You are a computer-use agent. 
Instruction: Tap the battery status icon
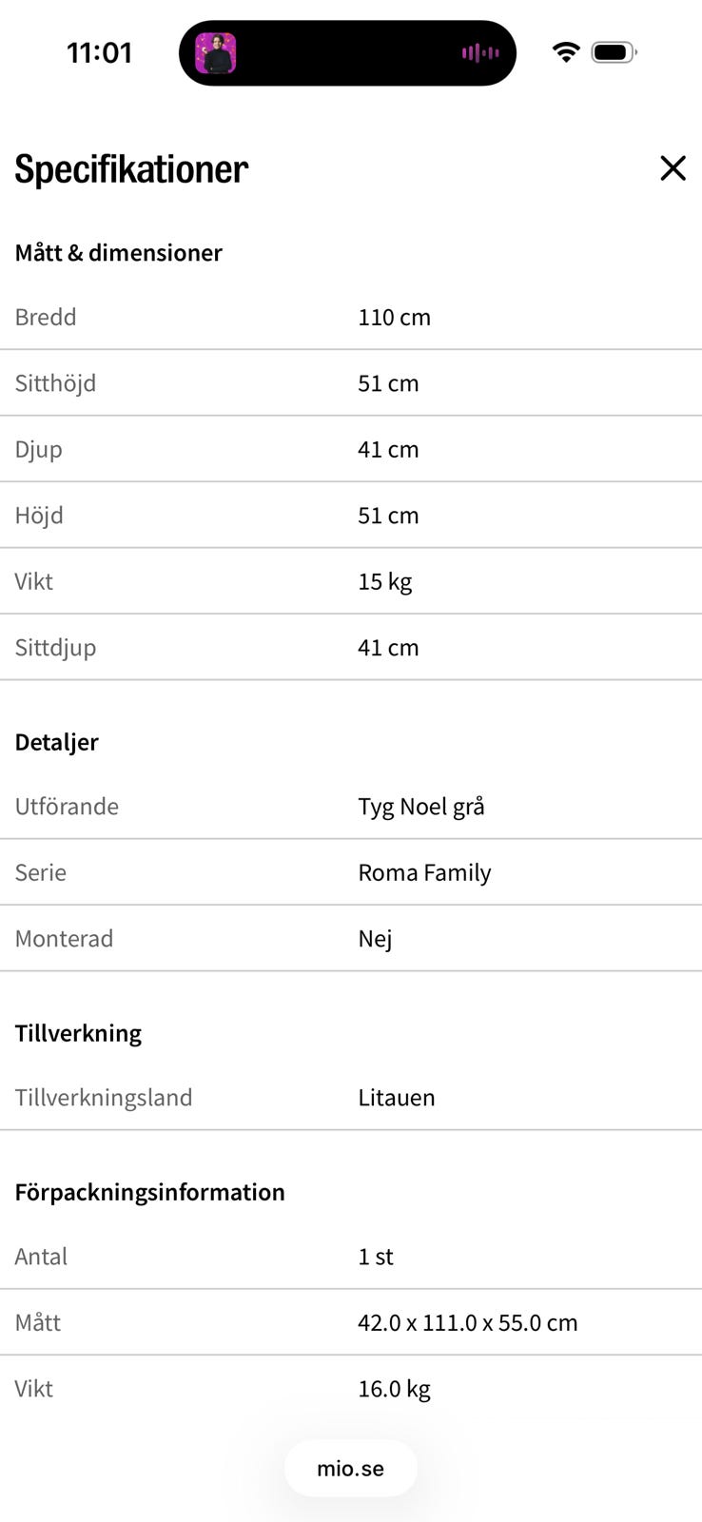click(614, 52)
